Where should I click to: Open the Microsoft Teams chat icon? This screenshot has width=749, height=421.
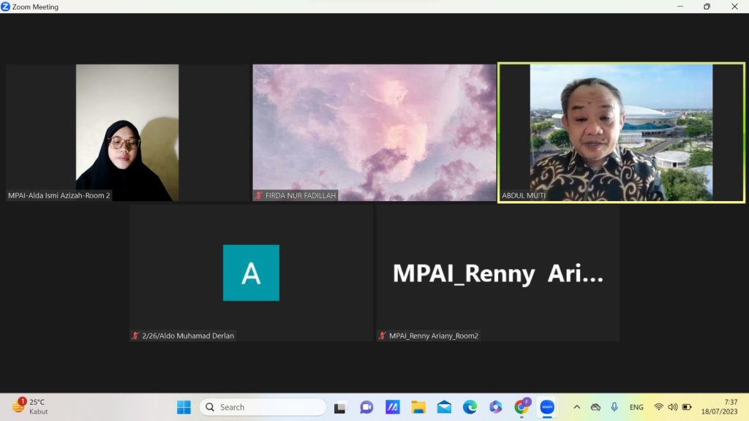tap(366, 407)
